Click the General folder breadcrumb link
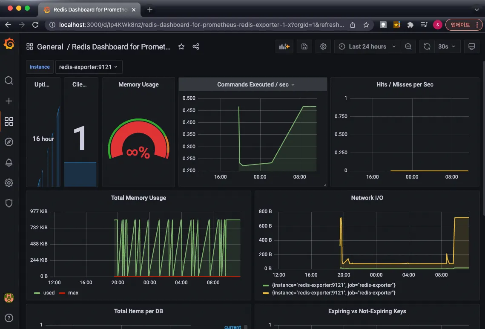Screen dimensions: 485x329 [50, 47]
